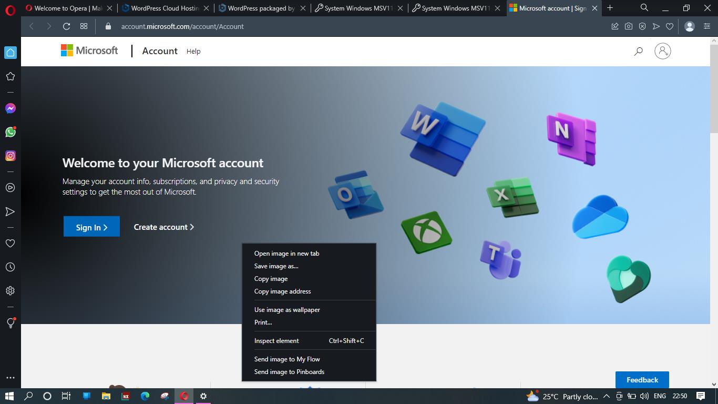Viewport: 718px width, 404px height.
Task: Open Opera settings gear in sidebar
Action: point(10,291)
